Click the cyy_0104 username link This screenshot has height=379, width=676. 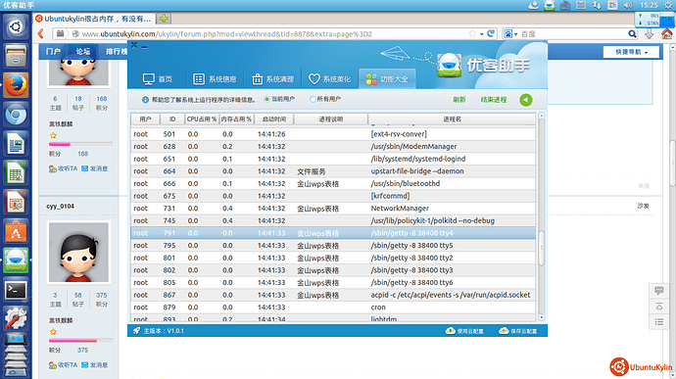click(x=61, y=206)
